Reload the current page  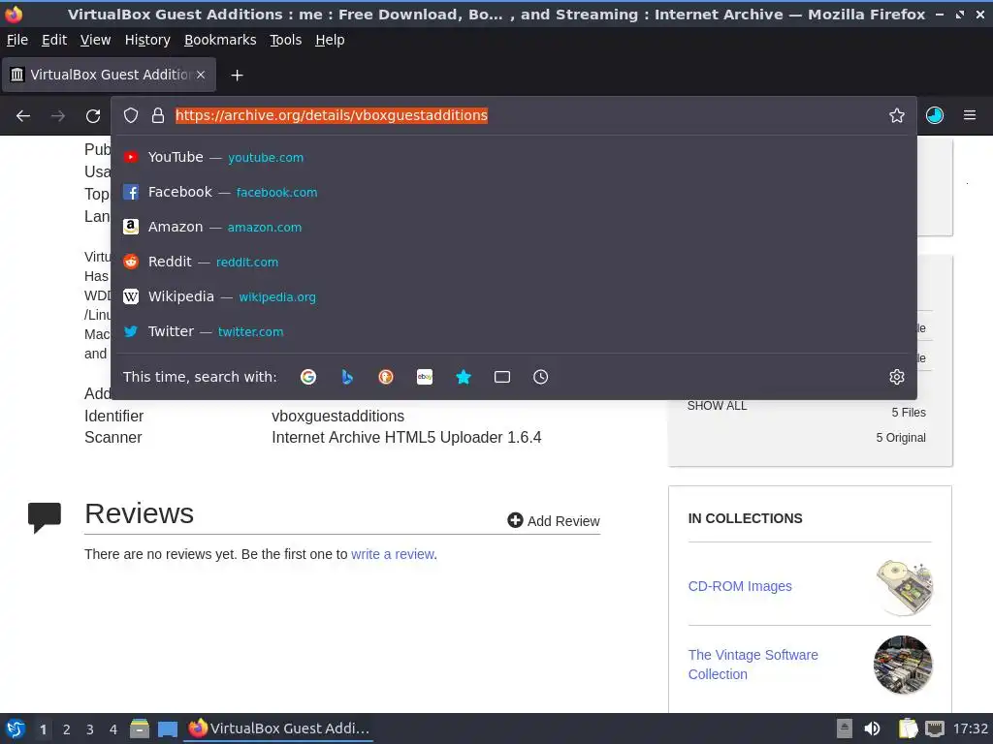[x=93, y=116]
